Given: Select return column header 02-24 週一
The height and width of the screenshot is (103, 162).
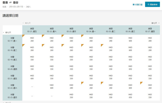Looking at the screenshot, I should 91,30.
